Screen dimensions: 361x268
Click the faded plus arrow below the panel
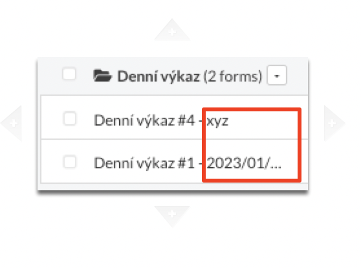[x=172, y=216]
